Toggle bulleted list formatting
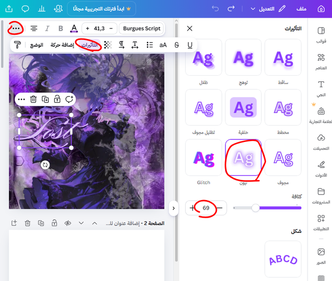The image size is (332, 281). tap(149, 45)
